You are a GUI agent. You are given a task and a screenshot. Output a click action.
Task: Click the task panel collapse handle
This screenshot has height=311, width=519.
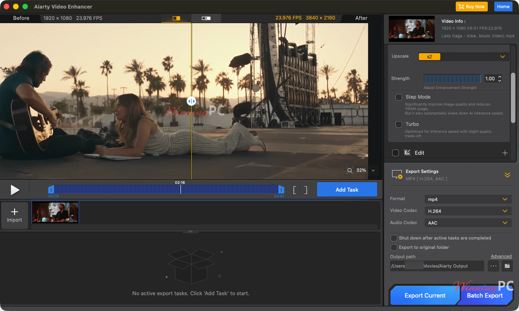191,231
